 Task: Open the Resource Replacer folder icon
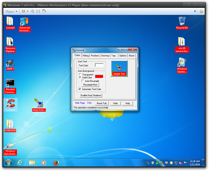[x=10, y=45]
